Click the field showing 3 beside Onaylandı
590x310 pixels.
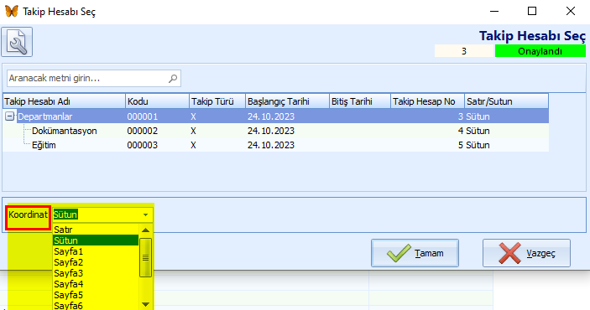(x=463, y=51)
